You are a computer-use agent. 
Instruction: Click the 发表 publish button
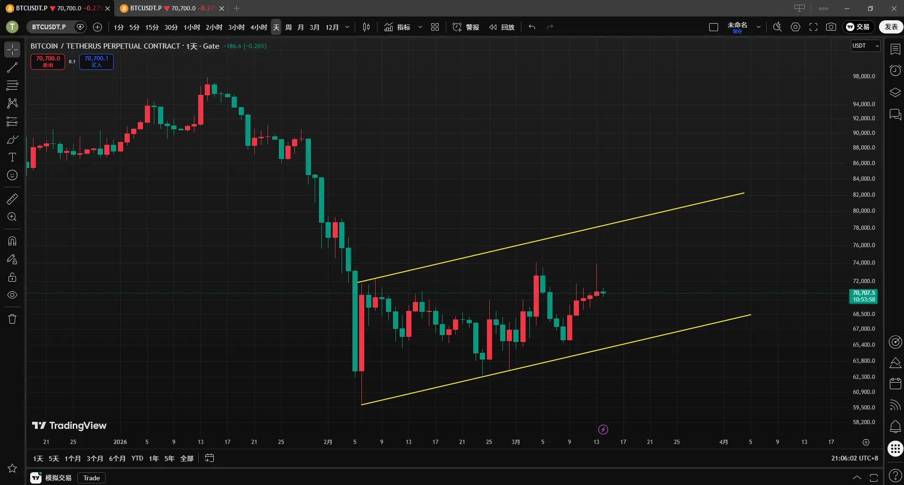point(891,27)
